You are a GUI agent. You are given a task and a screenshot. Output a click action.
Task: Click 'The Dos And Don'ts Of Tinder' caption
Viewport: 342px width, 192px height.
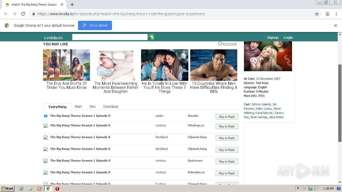[67, 85]
